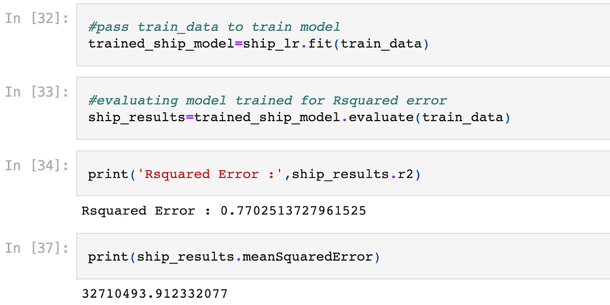
Task: Click the meanSquaredError attribute in cell 37
Action: [x=308, y=257]
